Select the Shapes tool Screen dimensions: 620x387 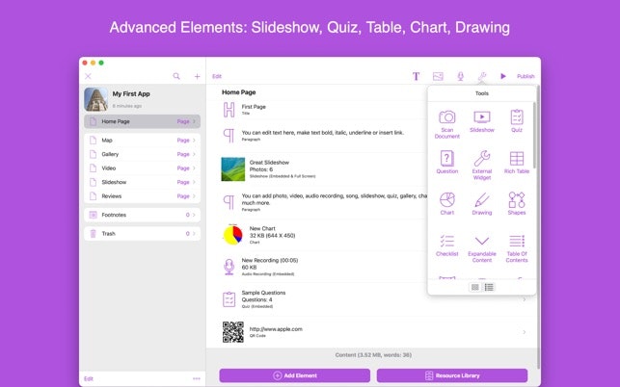point(517,203)
